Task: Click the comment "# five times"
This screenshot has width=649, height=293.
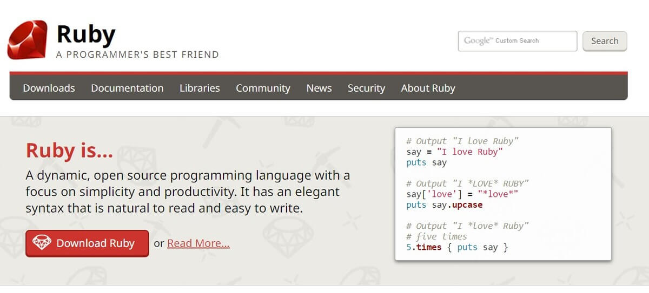Action: coord(436,236)
